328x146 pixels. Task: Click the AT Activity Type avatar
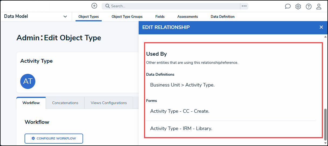28,81
